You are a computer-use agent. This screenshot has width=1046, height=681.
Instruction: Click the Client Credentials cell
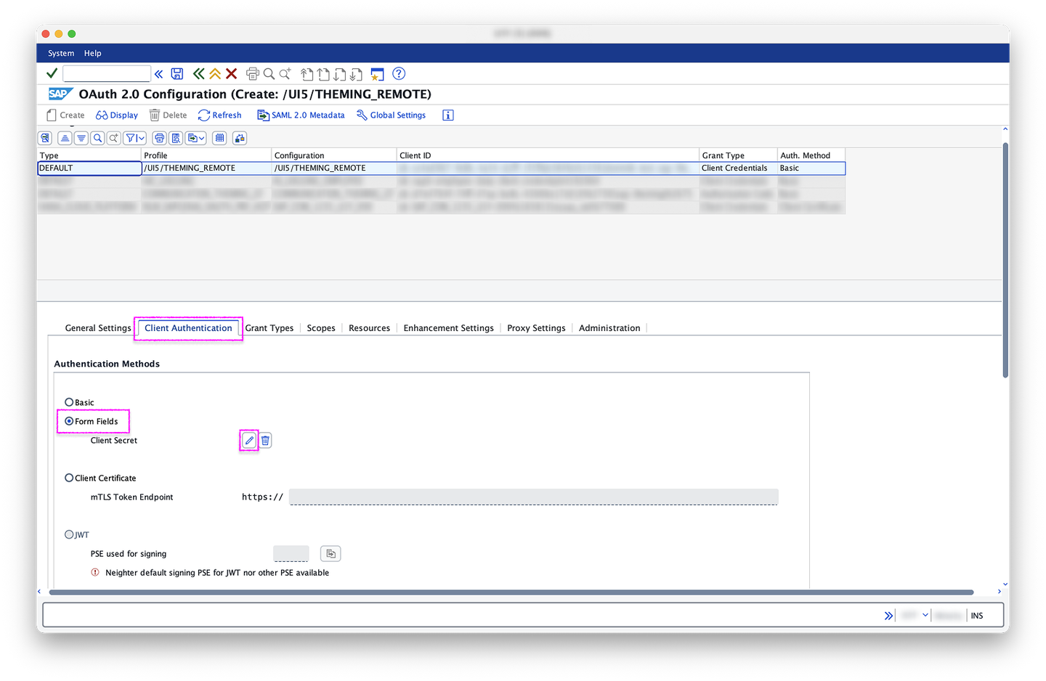pos(738,168)
